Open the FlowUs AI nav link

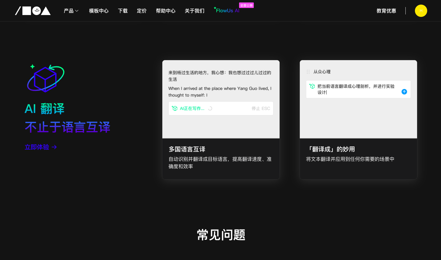pyautogui.click(x=227, y=10)
